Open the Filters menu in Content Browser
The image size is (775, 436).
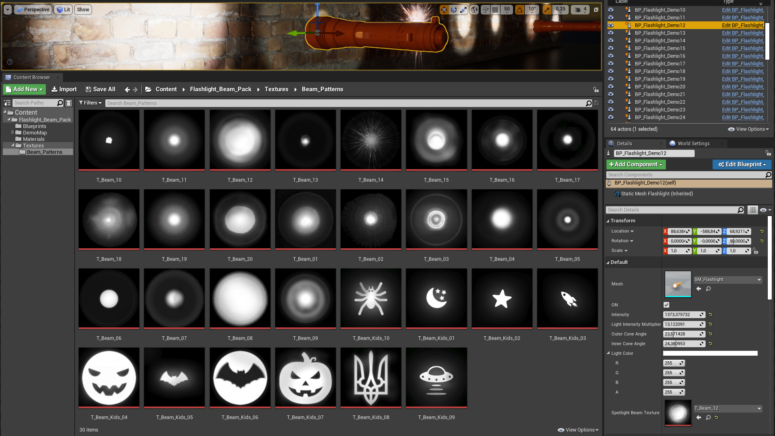coord(90,103)
